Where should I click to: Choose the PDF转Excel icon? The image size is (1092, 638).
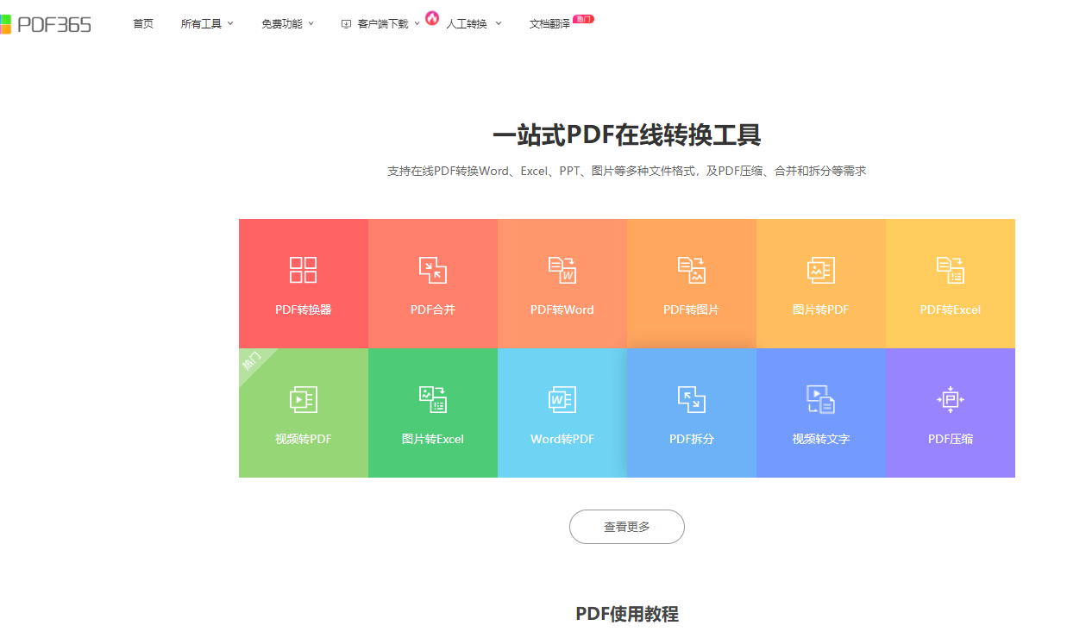point(951,270)
